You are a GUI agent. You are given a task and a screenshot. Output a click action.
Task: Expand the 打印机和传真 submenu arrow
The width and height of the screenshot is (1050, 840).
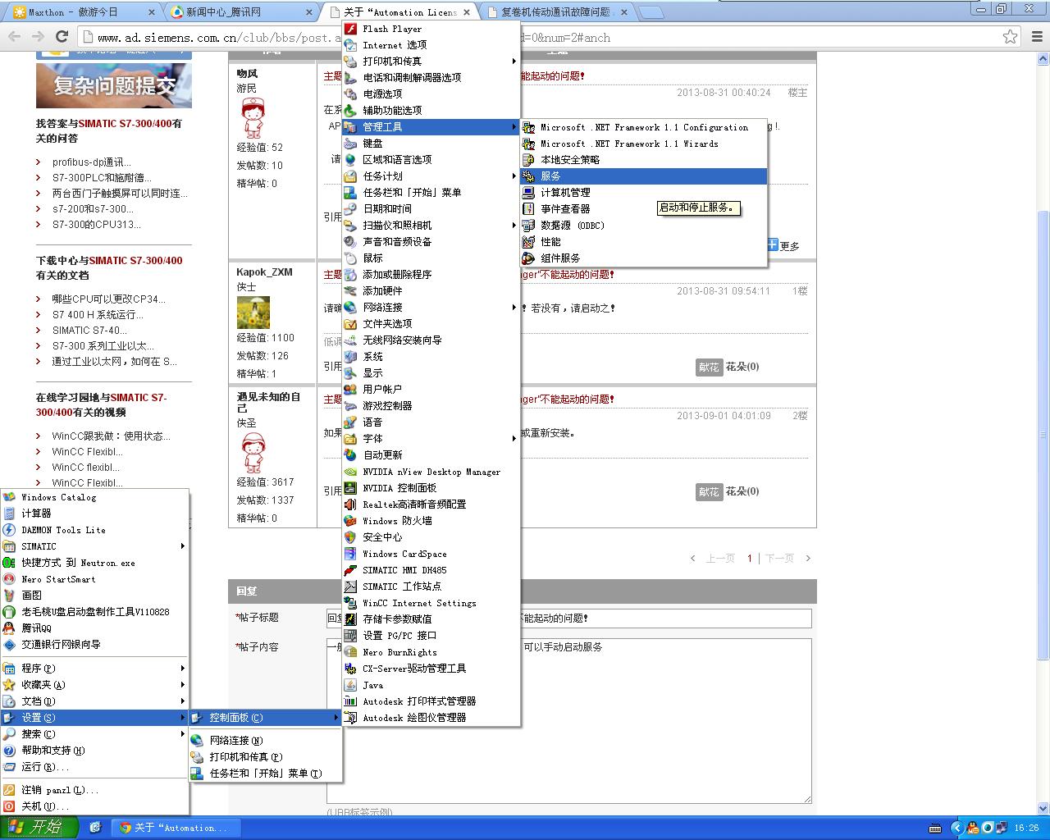(x=514, y=62)
